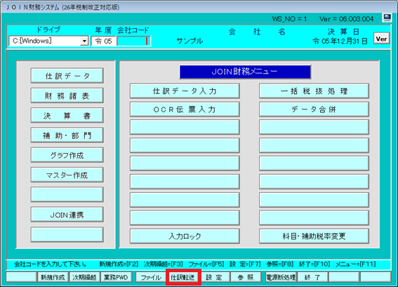Open the ドライブ drop-down arrow
Viewport: 398px width, 287px height.
tap(84, 41)
